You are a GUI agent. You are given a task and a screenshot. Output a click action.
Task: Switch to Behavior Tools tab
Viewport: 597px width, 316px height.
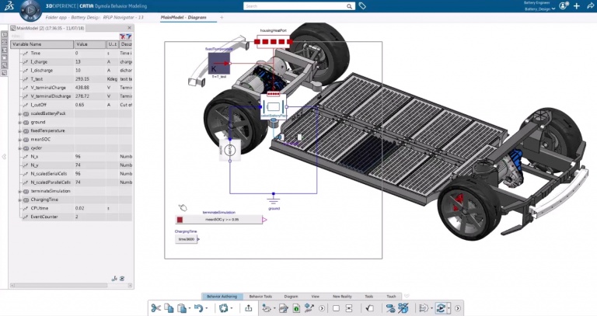click(260, 297)
